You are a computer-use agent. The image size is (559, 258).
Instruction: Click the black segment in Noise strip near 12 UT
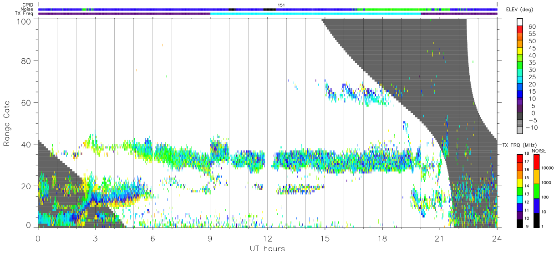tap(269, 10)
